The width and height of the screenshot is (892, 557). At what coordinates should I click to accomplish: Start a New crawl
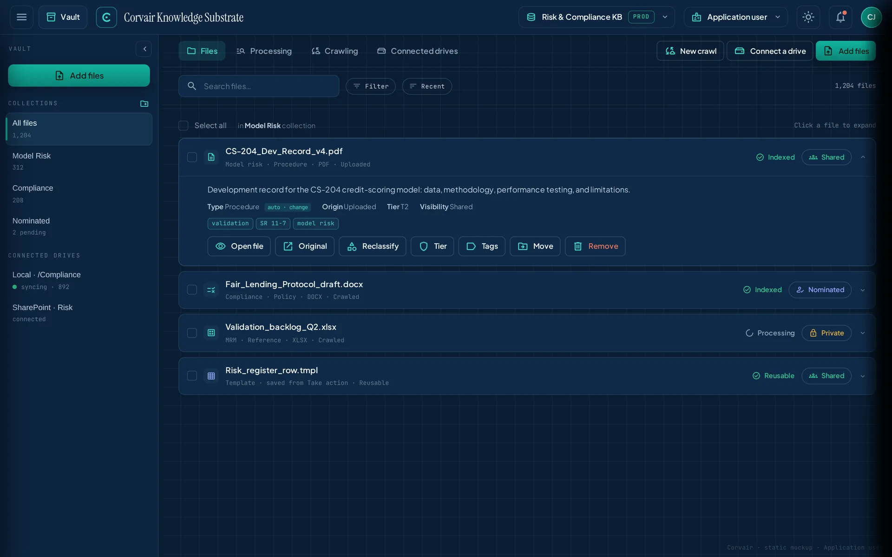tap(690, 51)
